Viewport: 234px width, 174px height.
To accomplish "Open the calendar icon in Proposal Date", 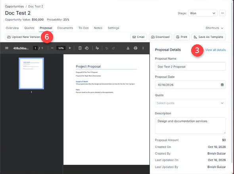I will 222,85.
